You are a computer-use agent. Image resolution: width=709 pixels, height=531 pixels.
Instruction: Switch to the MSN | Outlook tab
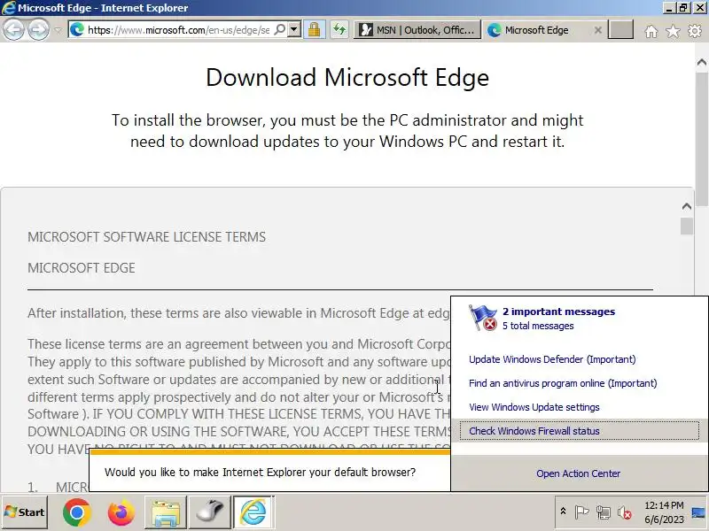coord(417,30)
